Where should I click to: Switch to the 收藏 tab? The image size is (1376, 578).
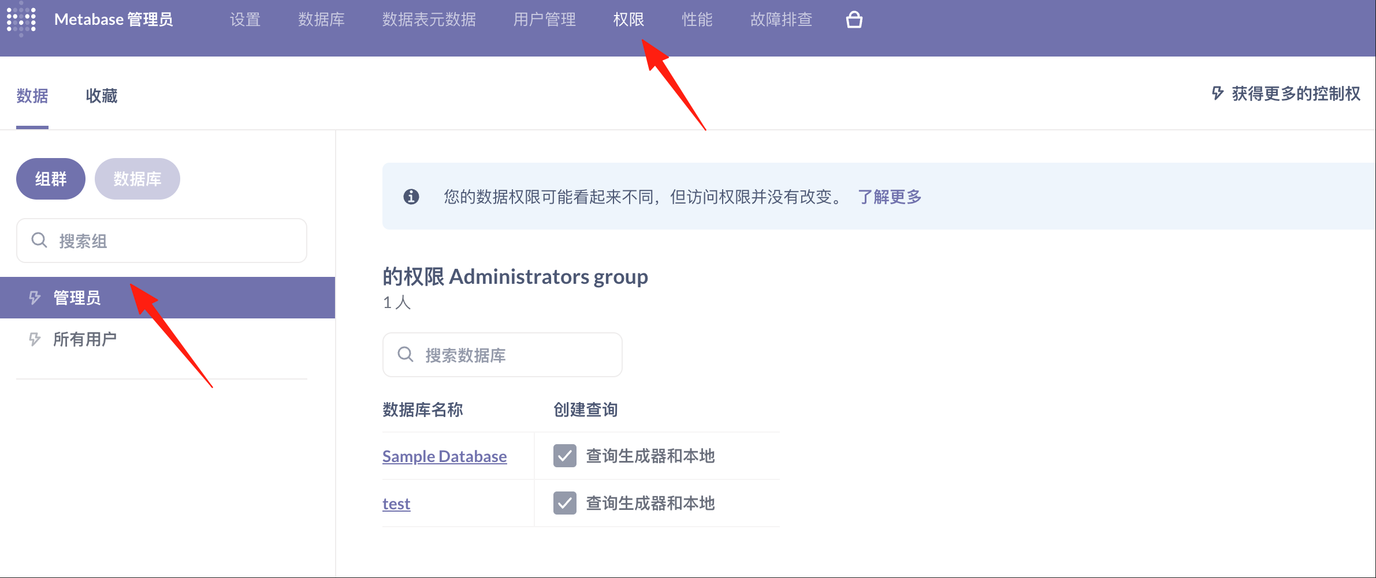point(101,96)
